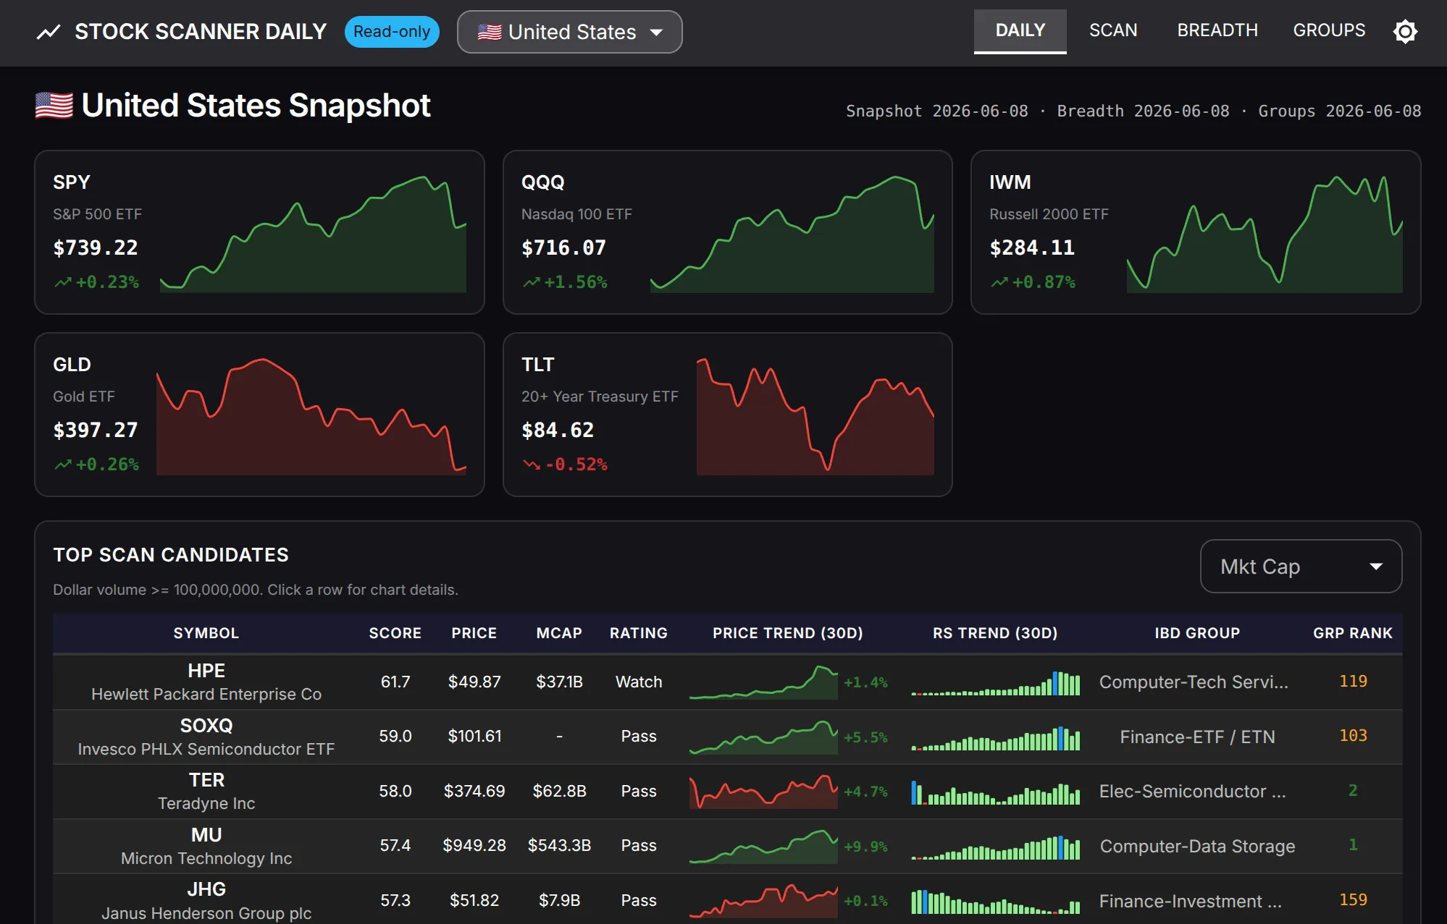
Task: Open the SPY chart thumbnail
Action: click(313, 233)
